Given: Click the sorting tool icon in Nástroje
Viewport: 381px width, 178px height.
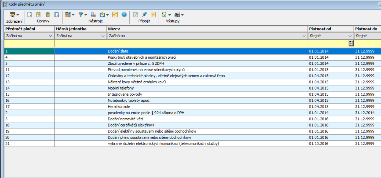Looking at the screenshot, I should coord(68,15).
